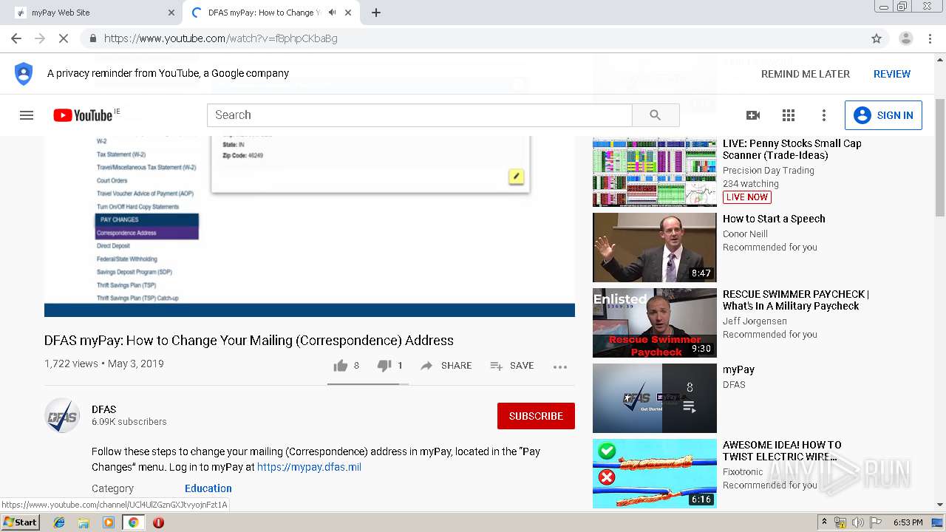Save the video to a playlist
The image size is (946, 532).
512,366
